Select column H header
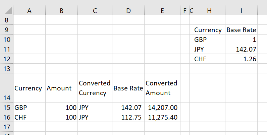The image size is (267, 135). pyautogui.click(x=209, y=11)
